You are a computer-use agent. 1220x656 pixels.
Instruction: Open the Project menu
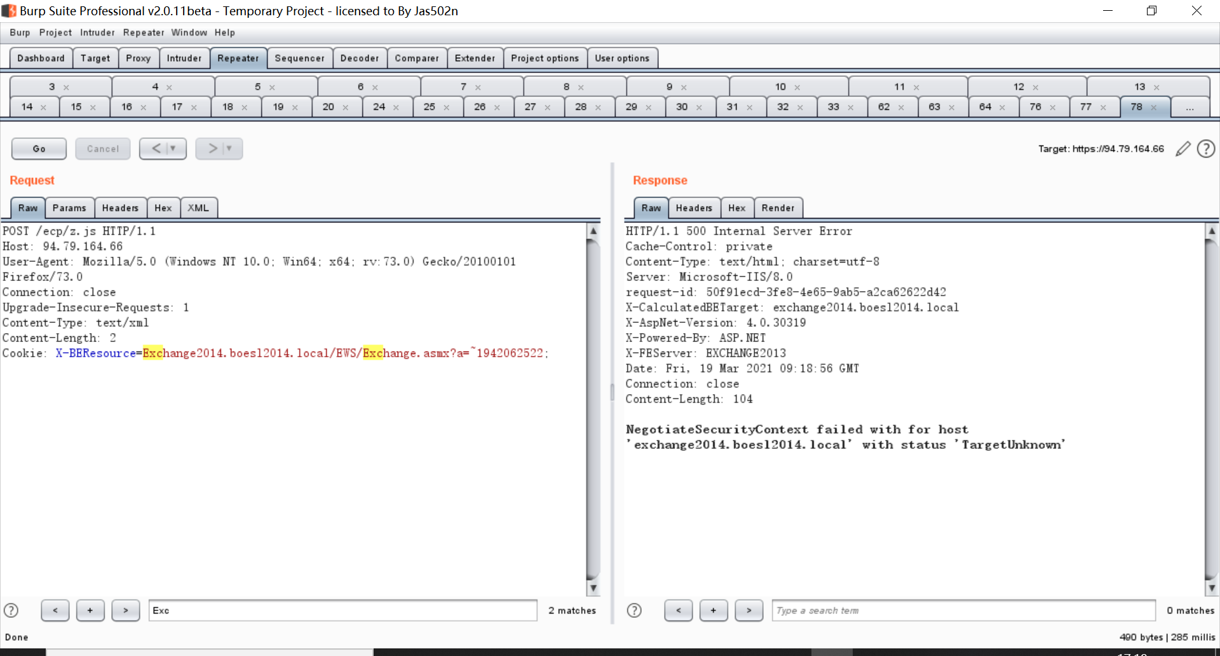click(55, 32)
